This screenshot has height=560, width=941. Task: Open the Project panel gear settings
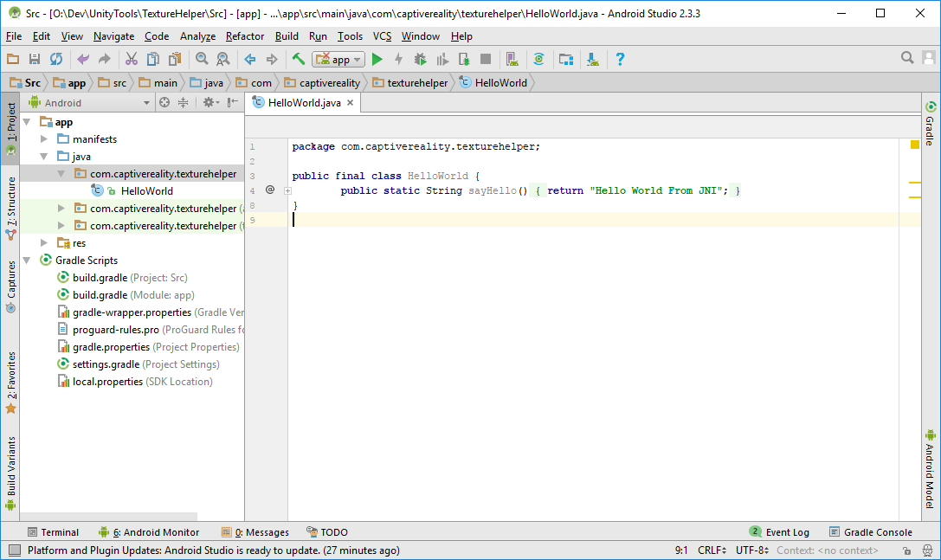[x=210, y=103]
